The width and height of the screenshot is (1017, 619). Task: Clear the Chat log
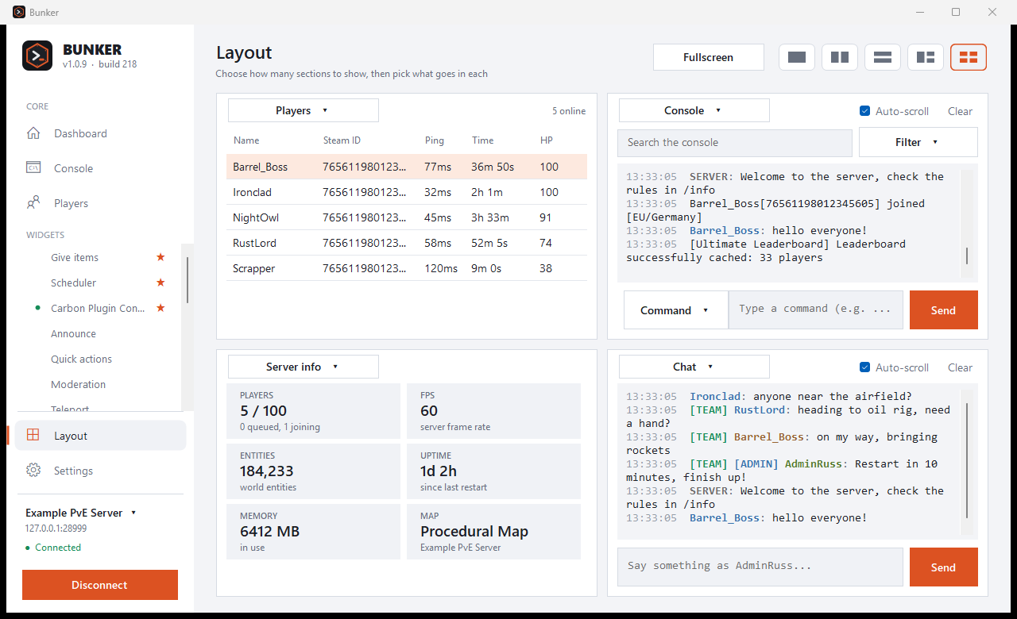pos(960,367)
